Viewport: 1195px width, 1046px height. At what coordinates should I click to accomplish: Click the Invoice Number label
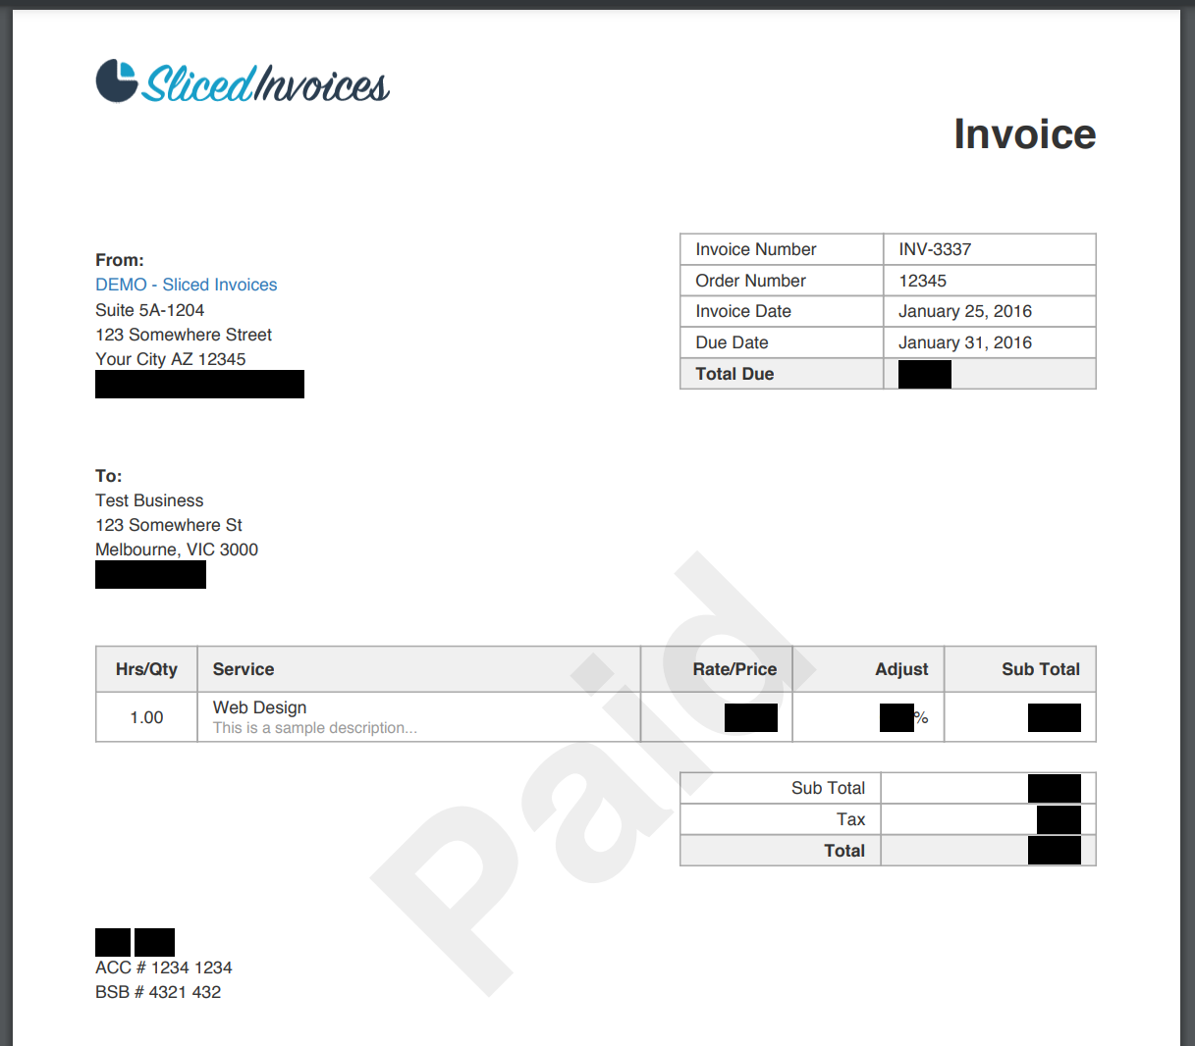(756, 249)
